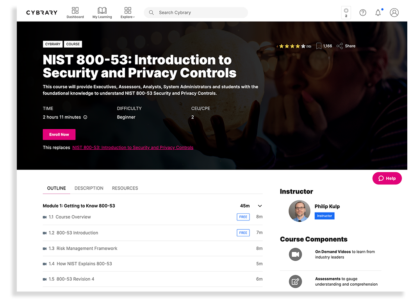This screenshot has width=412, height=306.
Task: Click the 7m duration of 800-53 Introduction
Action: (259, 233)
